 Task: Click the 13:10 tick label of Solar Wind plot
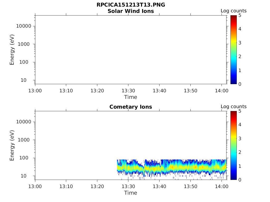tap(66, 91)
